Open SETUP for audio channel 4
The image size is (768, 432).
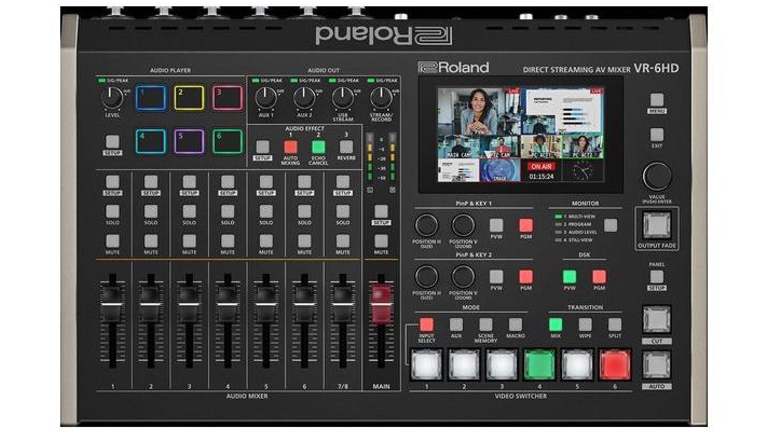[228, 182]
